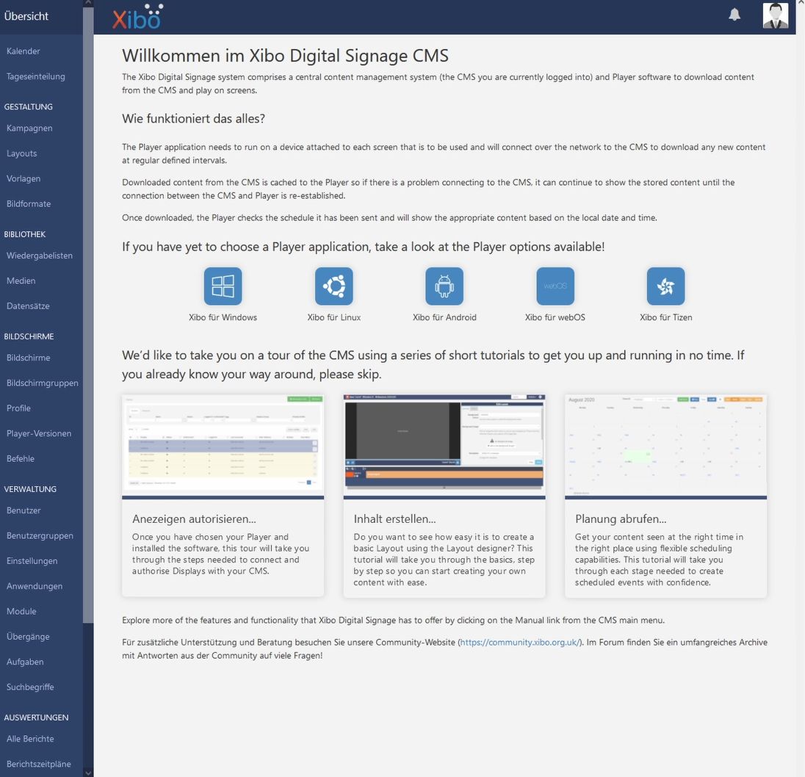Select the Xibo für webOS player icon
Viewport: 805px width, 777px height.
pyautogui.click(x=555, y=286)
